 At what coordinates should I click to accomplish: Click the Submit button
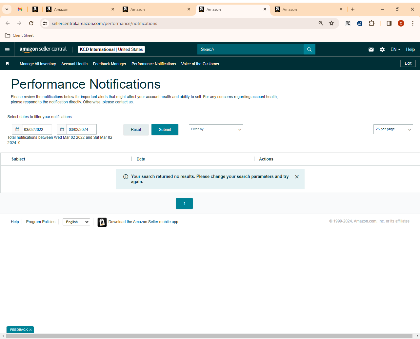(x=165, y=130)
